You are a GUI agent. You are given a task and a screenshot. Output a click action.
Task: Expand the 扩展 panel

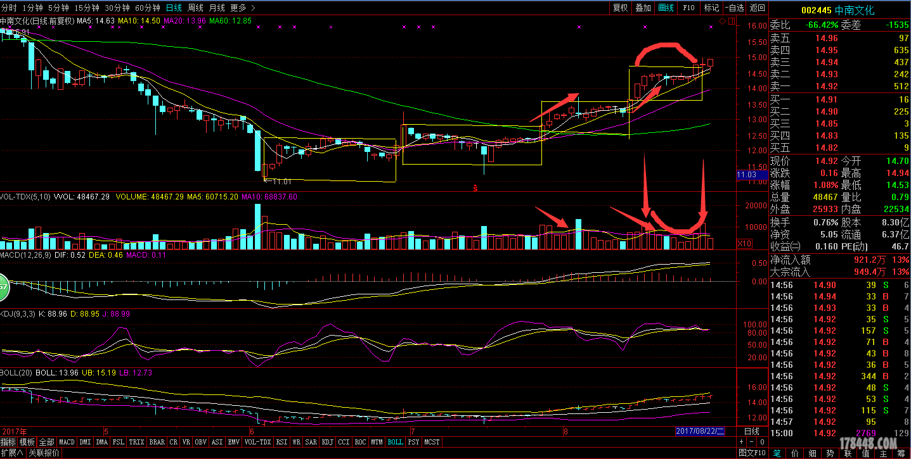11,453
